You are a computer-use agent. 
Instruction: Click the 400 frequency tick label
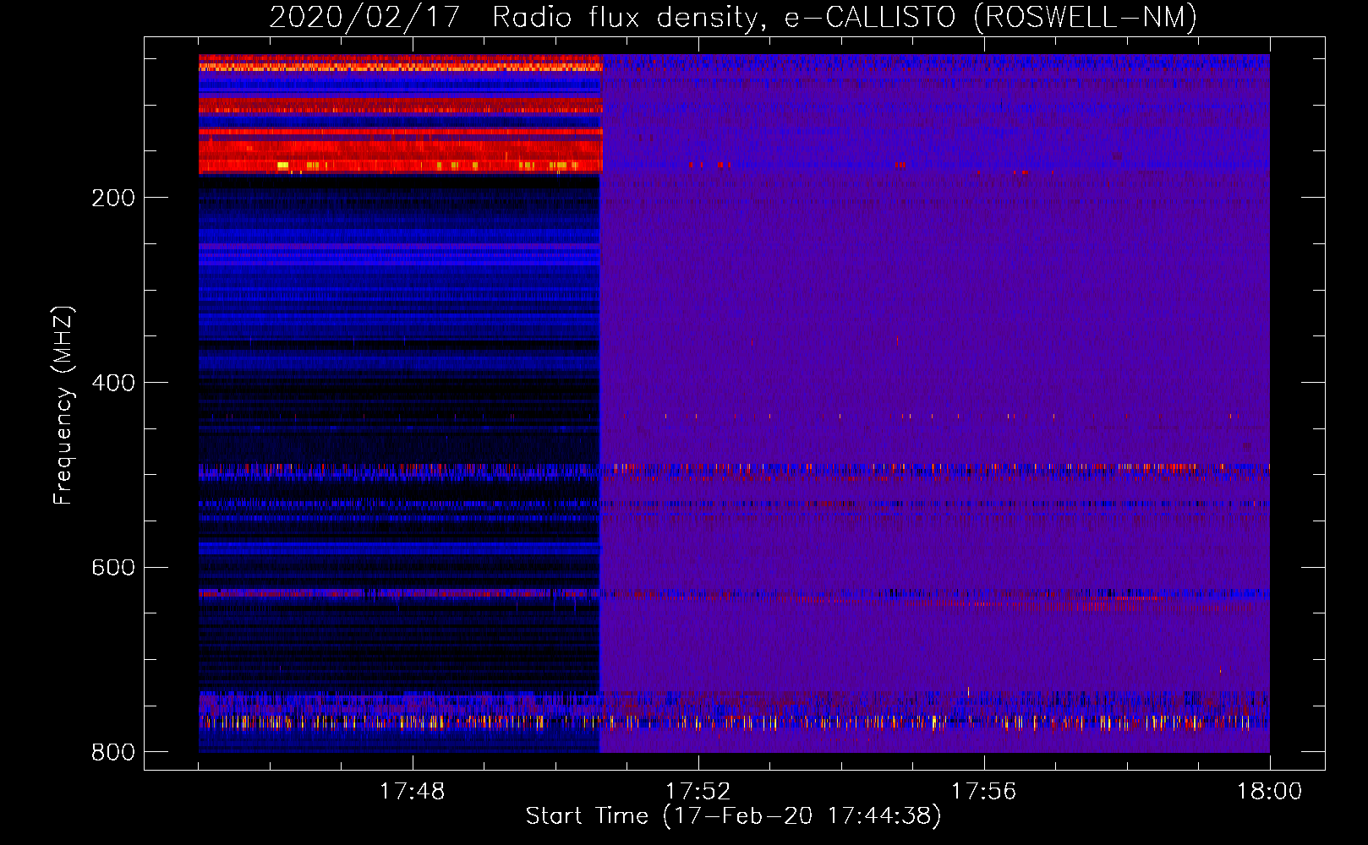[x=113, y=384]
